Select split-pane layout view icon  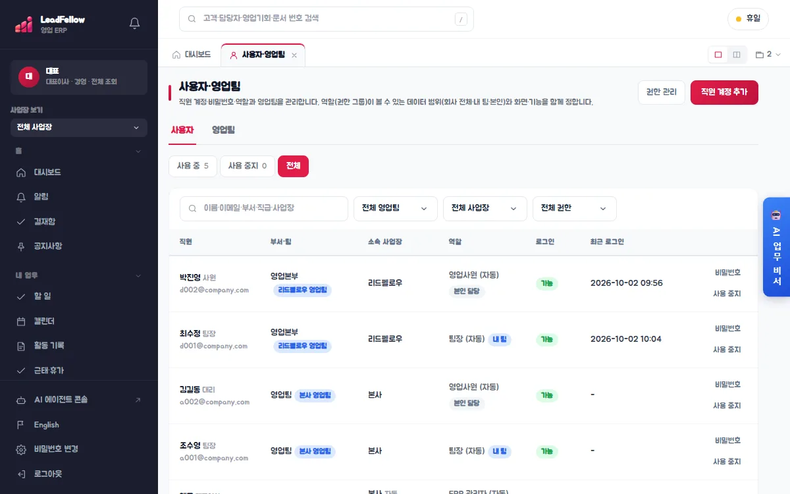coord(737,55)
